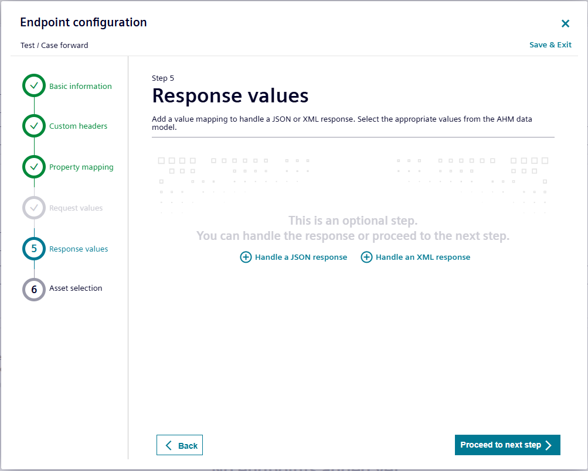Select the step 5 number circle
Screen dimensions: 588x471
click(34, 249)
